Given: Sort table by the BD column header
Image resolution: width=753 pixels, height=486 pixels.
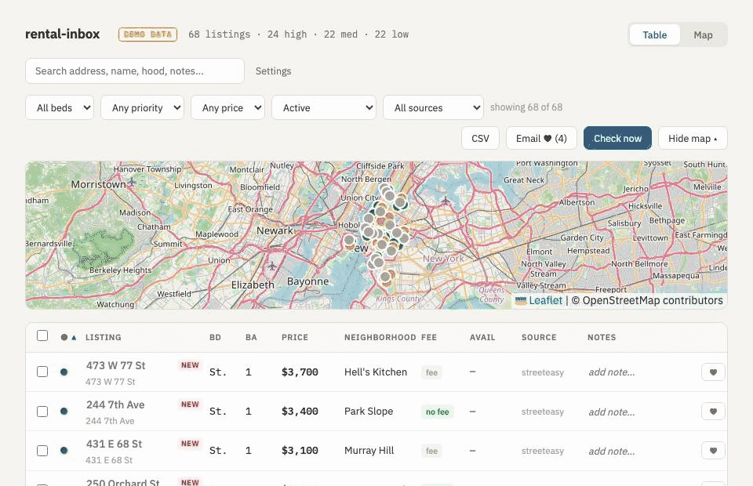Looking at the screenshot, I should [215, 337].
